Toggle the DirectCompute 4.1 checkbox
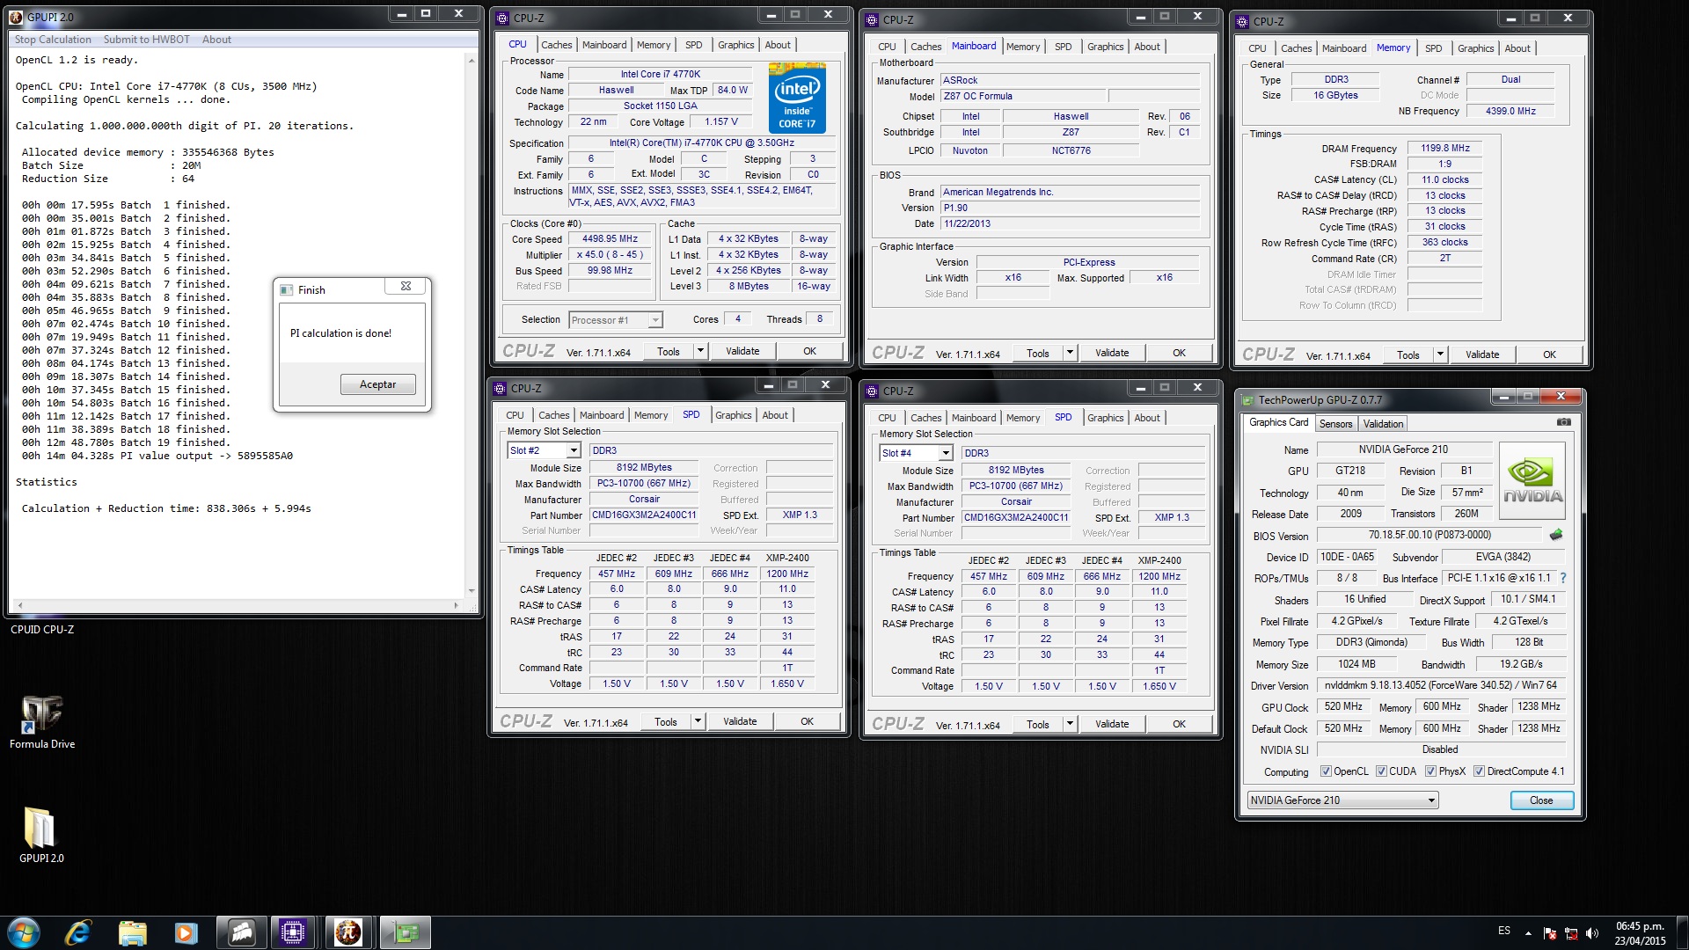The width and height of the screenshot is (1689, 950). coord(1480,771)
